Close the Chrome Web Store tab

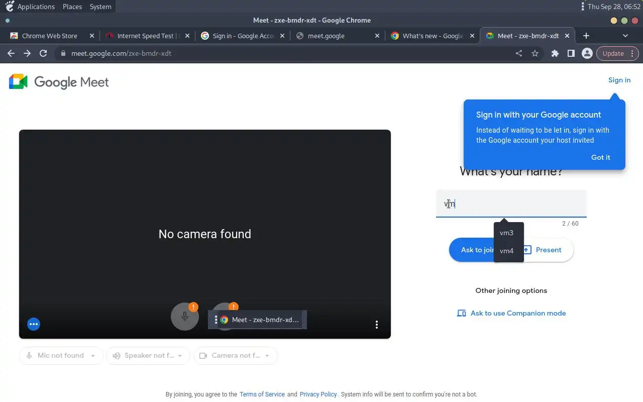(91, 36)
